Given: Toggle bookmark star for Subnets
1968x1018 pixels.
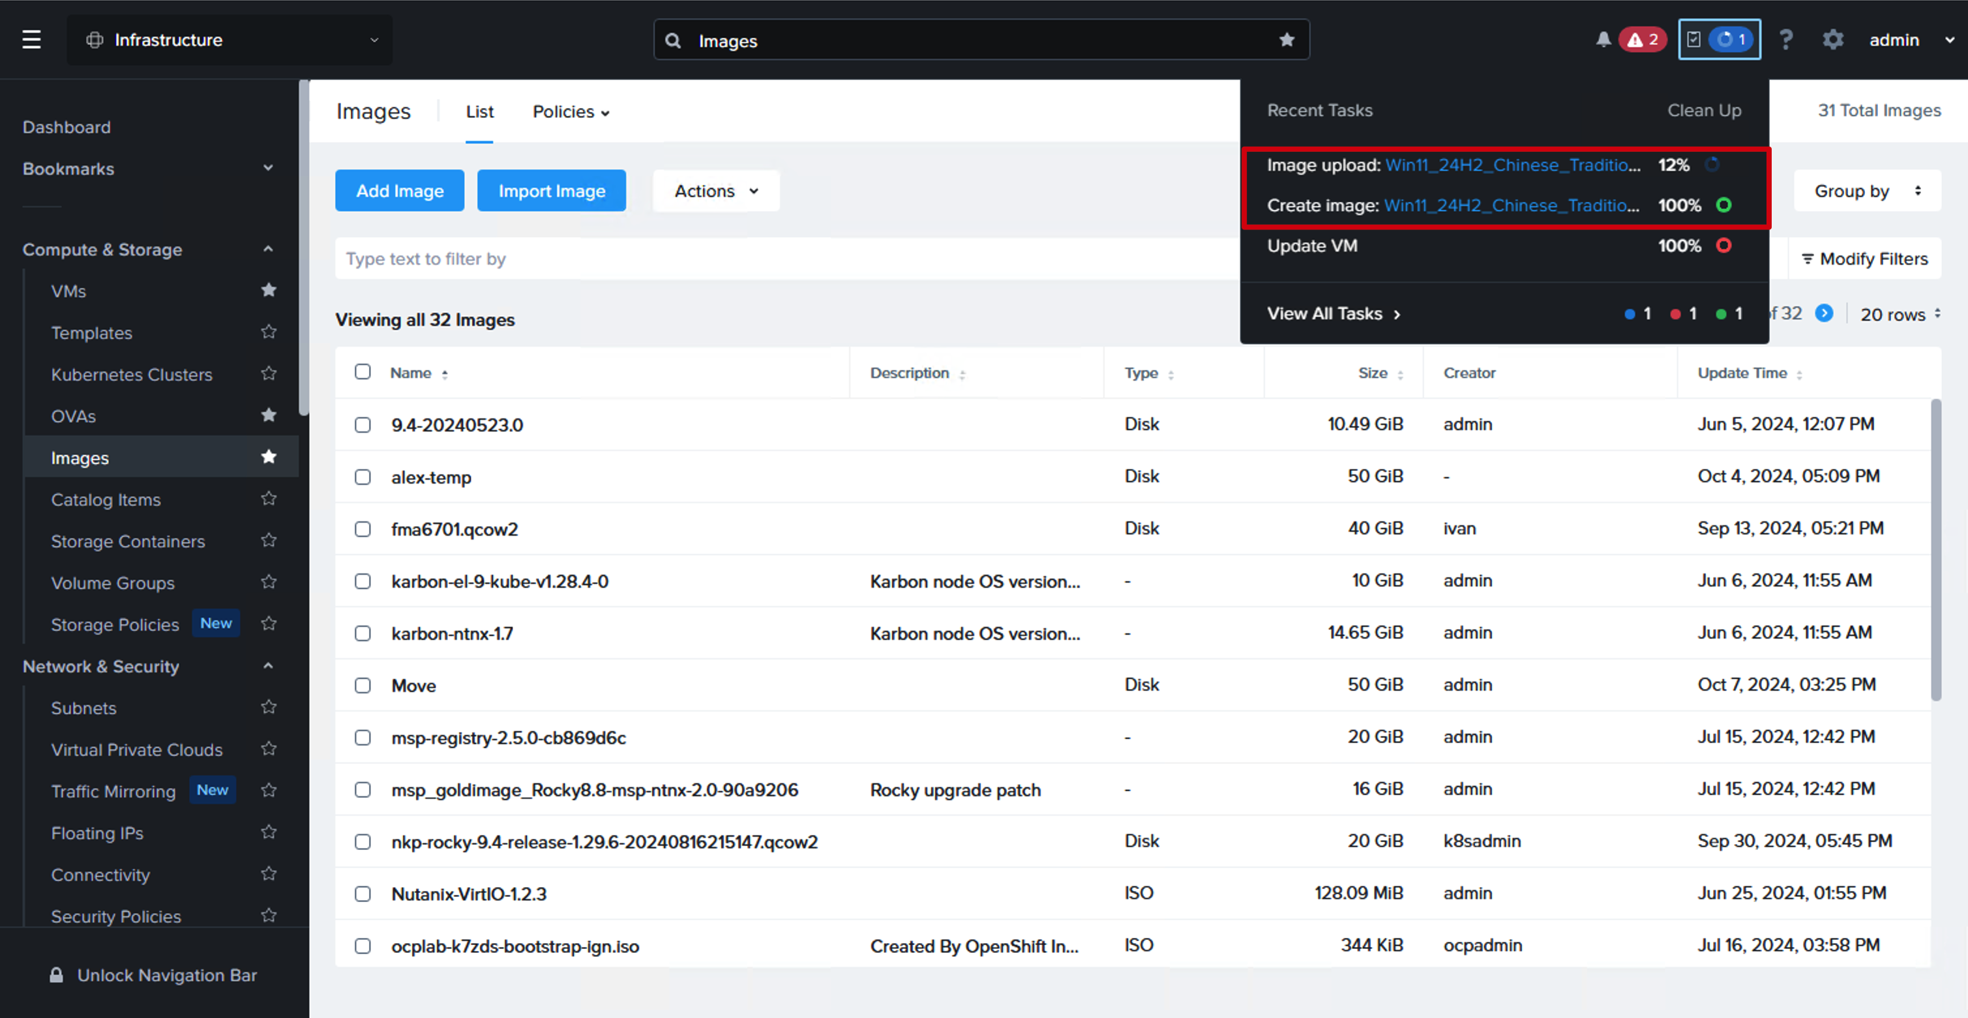Looking at the screenshot, I should tap(268, 707).
